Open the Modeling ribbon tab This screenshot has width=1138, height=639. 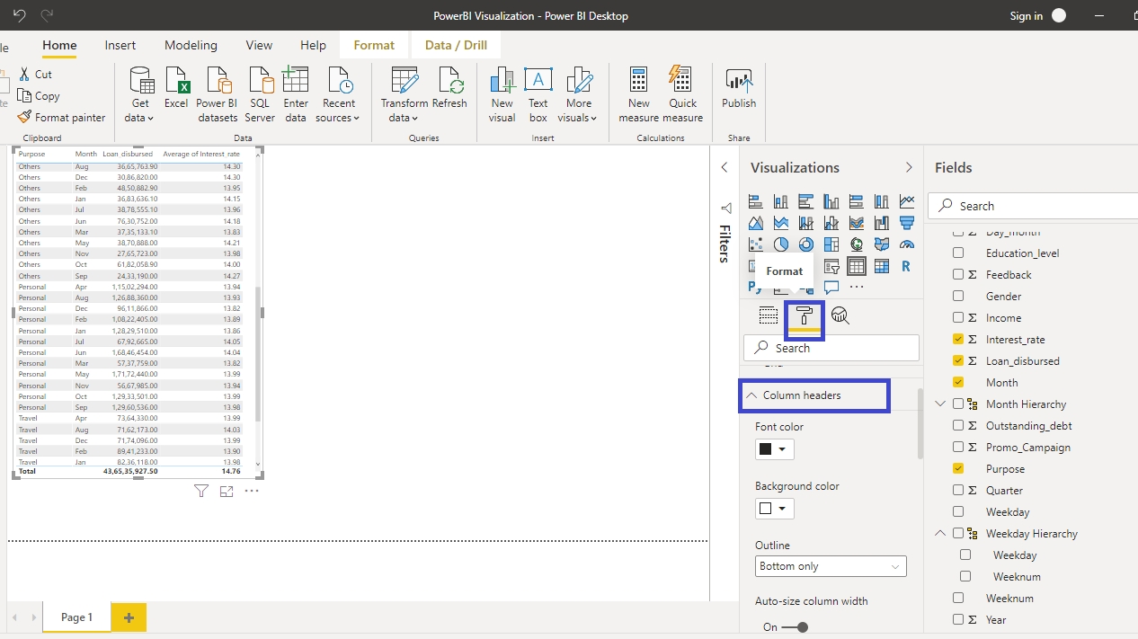[x=191, y=45]
